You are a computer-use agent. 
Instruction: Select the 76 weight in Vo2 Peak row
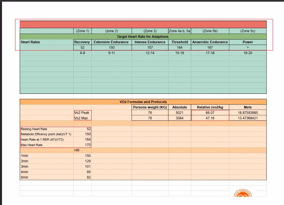click(150, 113)
